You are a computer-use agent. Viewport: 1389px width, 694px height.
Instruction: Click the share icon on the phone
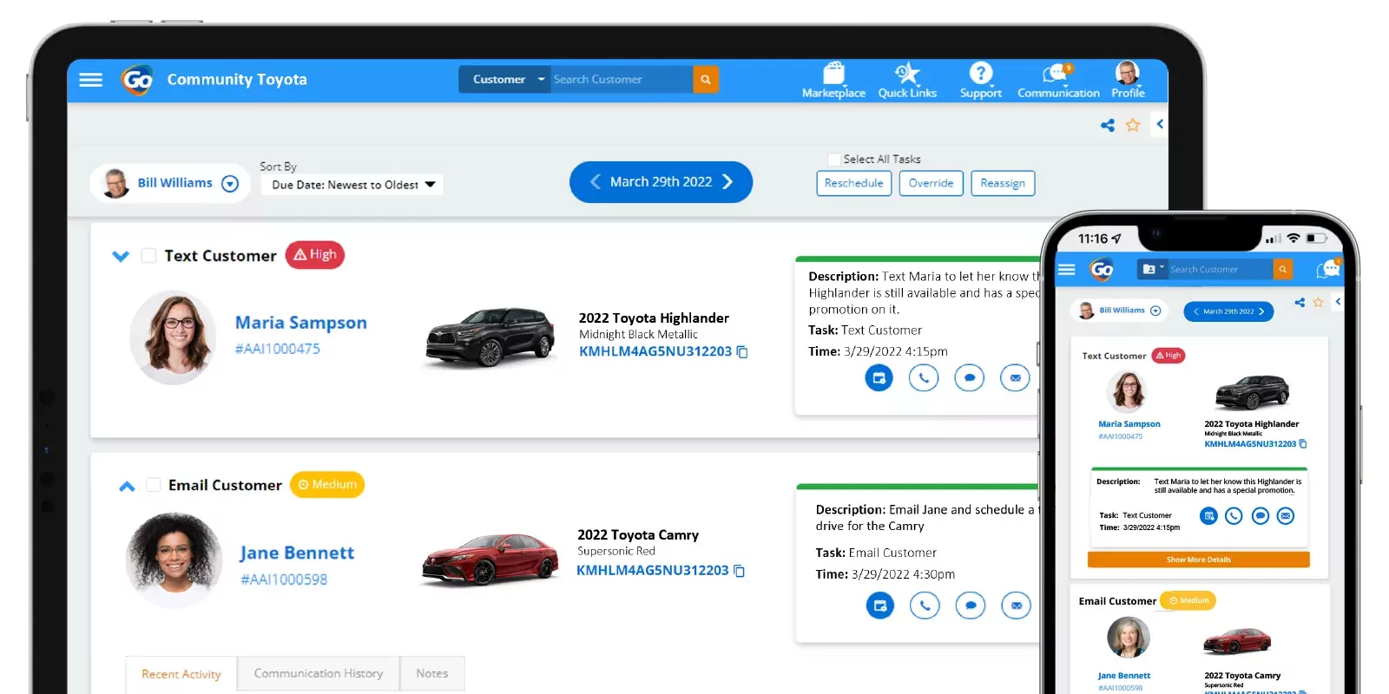(x=1300, y=303)
